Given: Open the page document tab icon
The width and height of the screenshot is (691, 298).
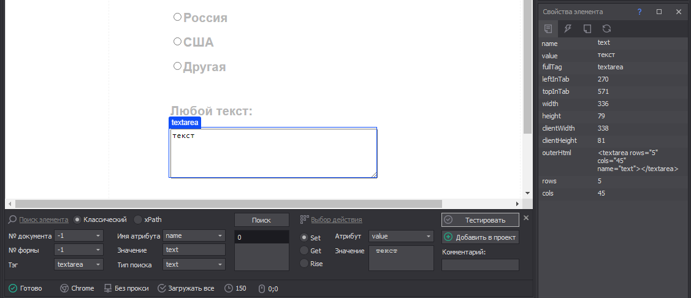Looking at the screenshot, I should [587, 29].
